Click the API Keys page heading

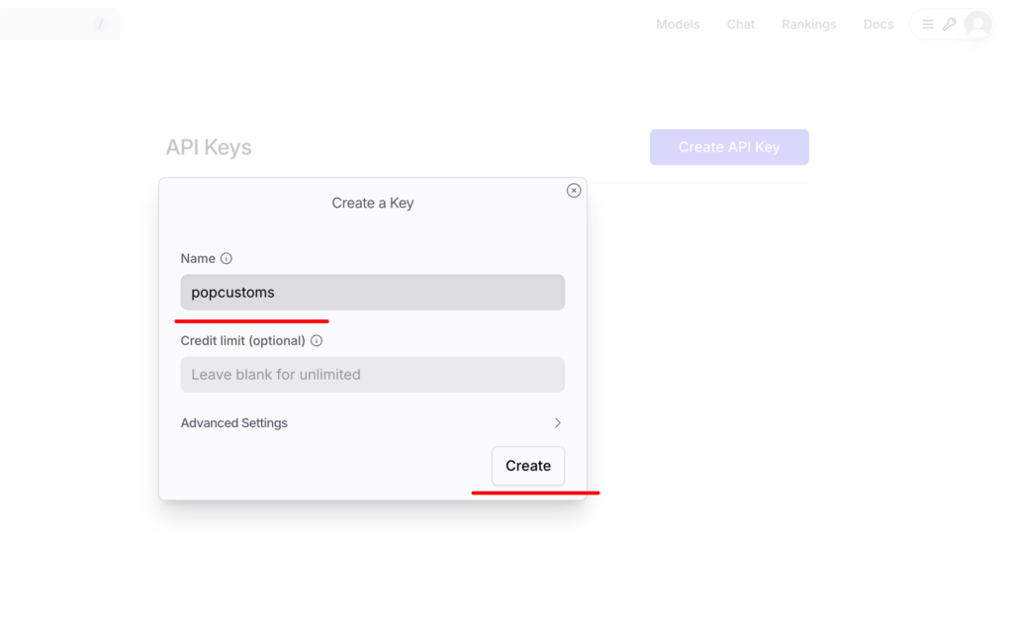[x=209, y=147]
